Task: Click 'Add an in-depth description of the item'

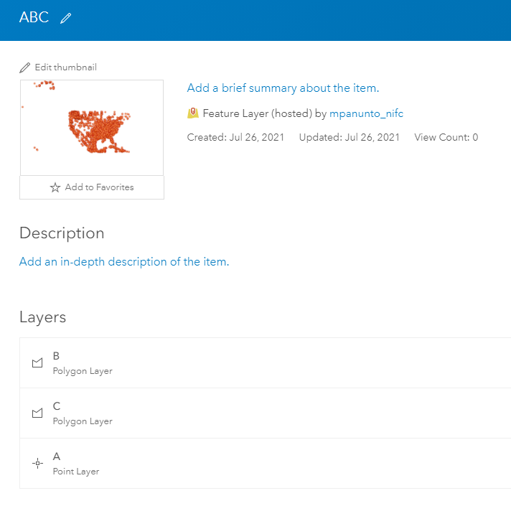Action: tap(124, 262)
